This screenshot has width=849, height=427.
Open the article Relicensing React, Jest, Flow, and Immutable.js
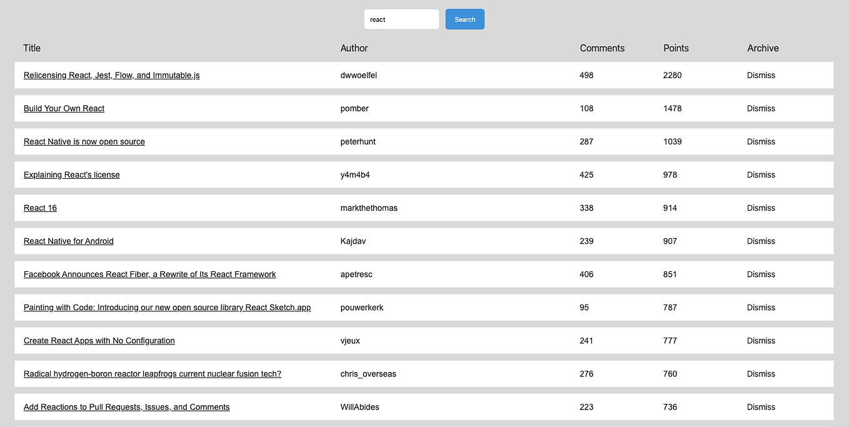pyautogui.click(x=111, y=75)
